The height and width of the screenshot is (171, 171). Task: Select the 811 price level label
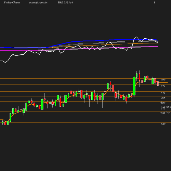click(x=163, y=93)
